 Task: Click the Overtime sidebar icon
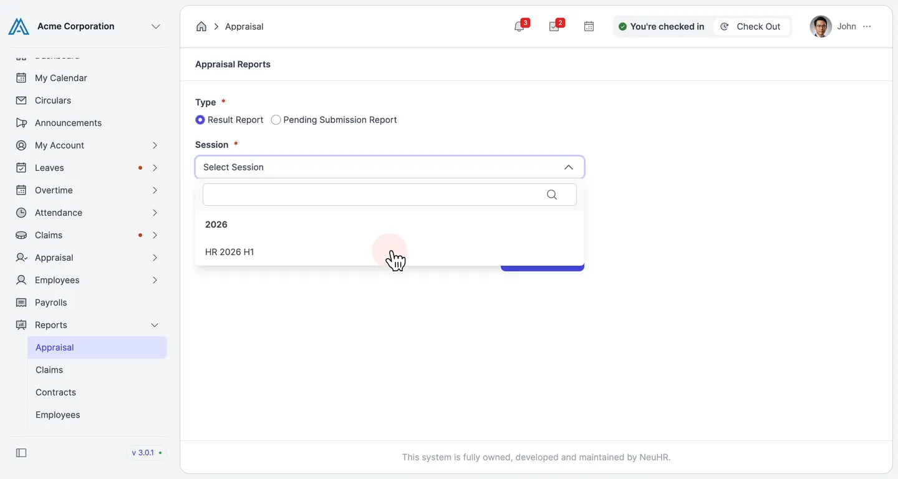pos(21,190)
